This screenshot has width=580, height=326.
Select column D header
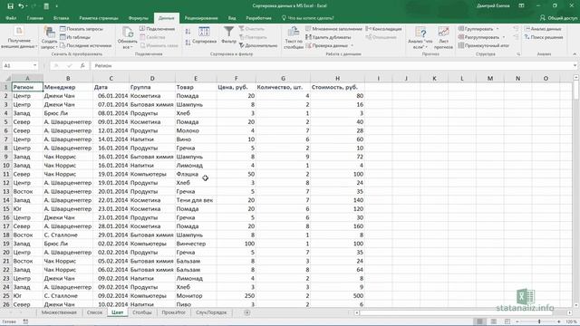[152, 79]
